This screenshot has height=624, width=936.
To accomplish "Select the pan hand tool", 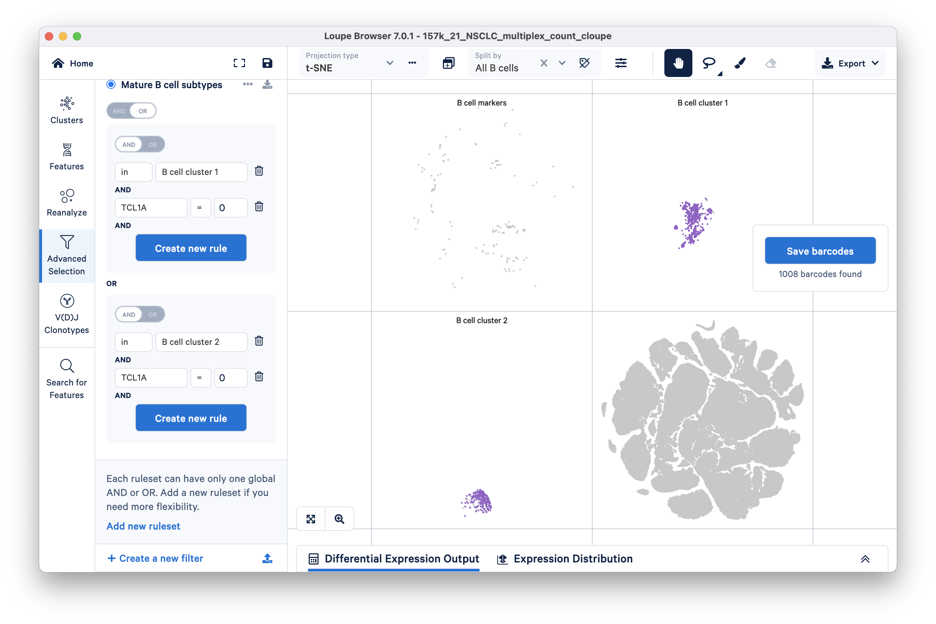I will pos(678,63).
